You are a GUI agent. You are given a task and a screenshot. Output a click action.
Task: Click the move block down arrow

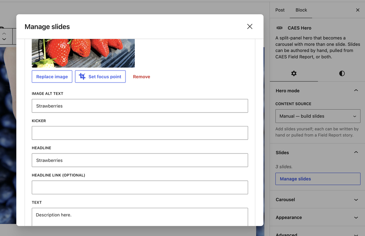point(4,39)
